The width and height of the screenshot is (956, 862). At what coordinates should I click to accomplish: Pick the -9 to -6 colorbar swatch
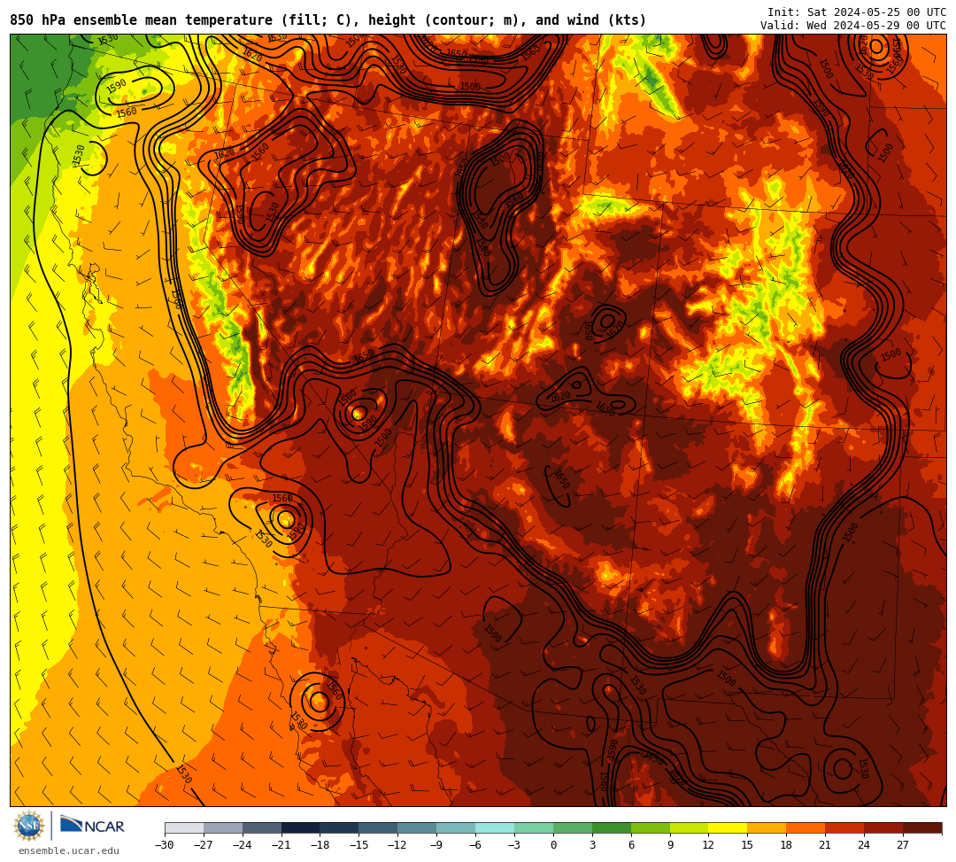pyautogui.click(x=456, y=827)
